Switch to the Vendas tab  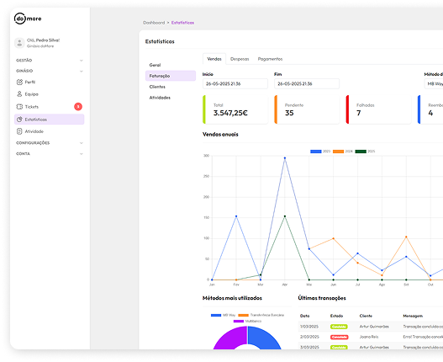[214, 59]
